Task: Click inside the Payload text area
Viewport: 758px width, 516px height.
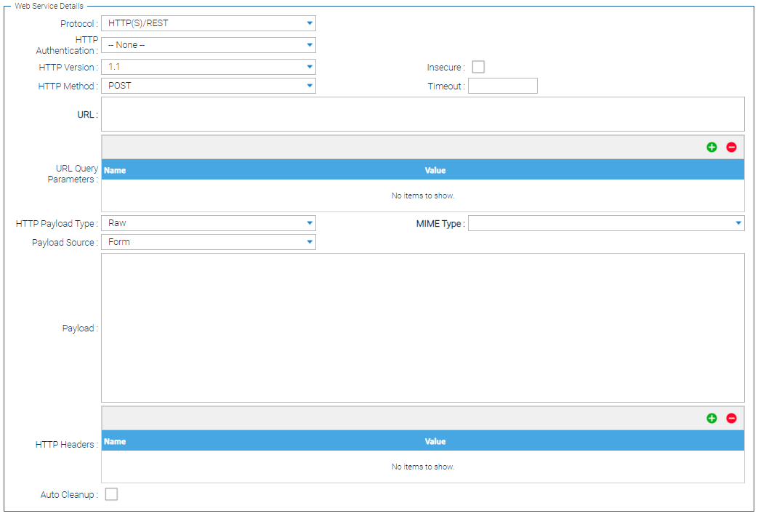Action: pyautogui.click(x=422, y=327)
